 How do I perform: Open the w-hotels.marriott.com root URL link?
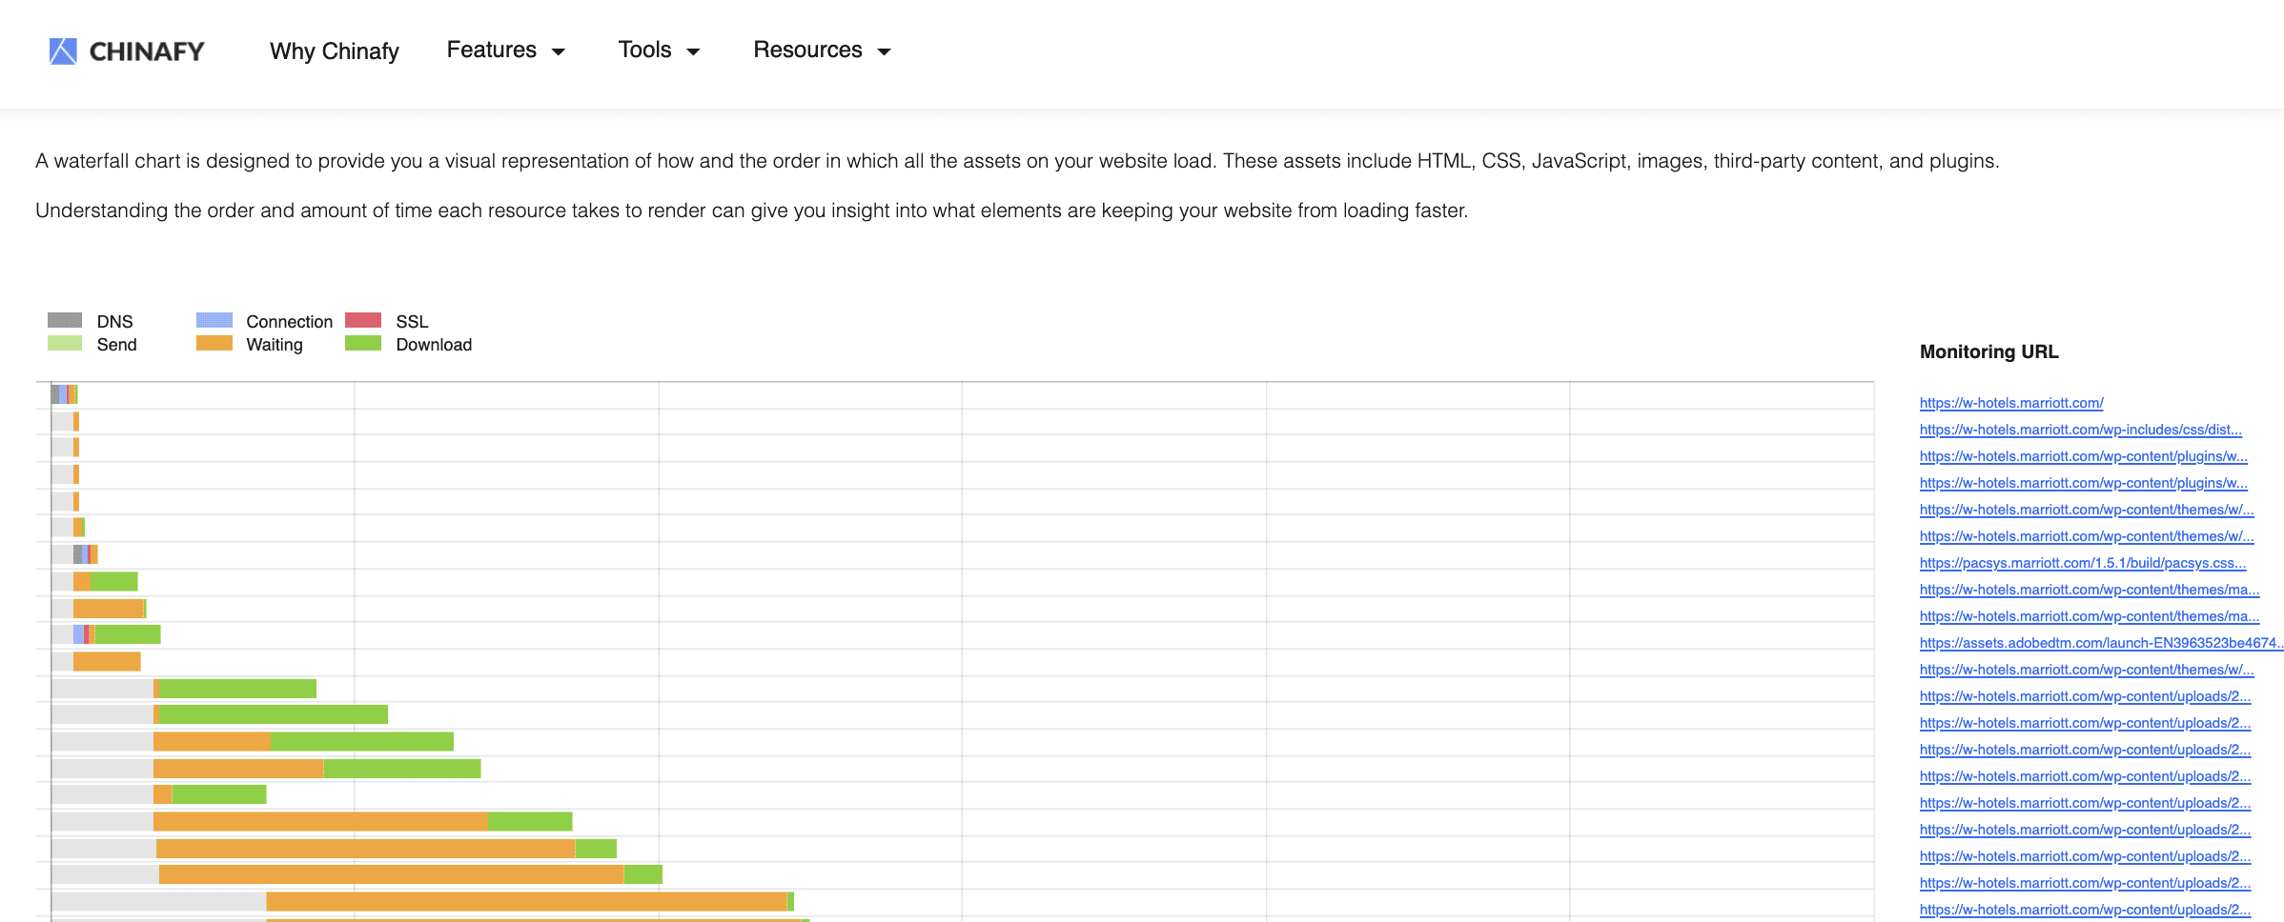click(2011, 403)
